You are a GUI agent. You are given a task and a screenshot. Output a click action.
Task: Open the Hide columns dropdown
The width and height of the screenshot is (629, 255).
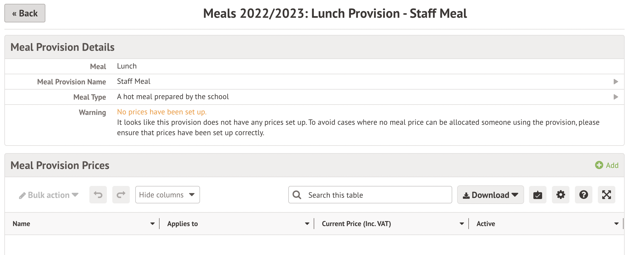click(x=167, y=195)
